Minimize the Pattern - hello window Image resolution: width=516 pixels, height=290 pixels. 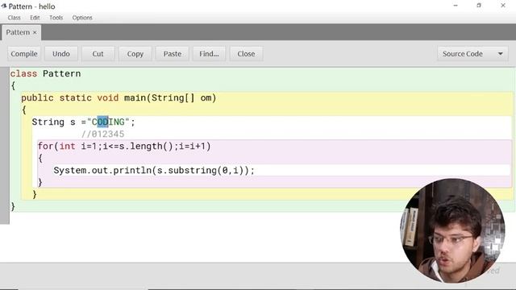pos(456,6)
